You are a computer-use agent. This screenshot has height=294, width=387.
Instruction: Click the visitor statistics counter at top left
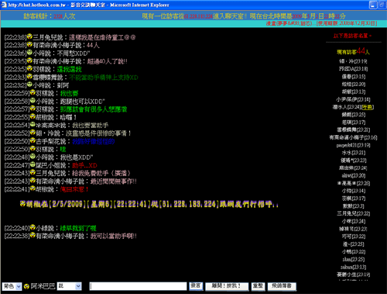[50, 16]
